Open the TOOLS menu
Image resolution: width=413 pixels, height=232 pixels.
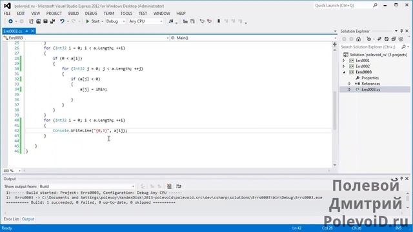pos(126,13)
